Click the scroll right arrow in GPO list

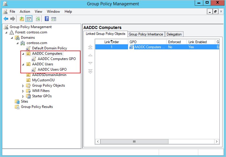tap(217, 141)
